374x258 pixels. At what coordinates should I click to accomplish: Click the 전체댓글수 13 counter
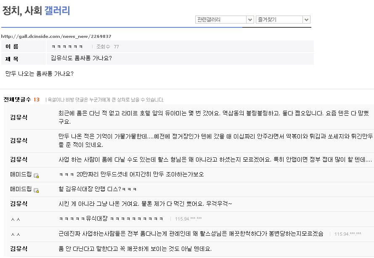21,99
